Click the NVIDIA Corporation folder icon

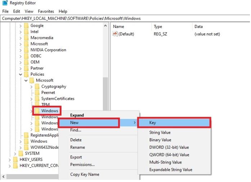(26, 50)
